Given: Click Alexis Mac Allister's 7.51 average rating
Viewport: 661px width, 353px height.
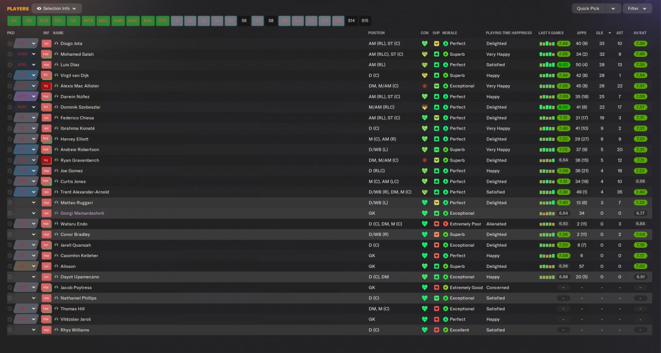Looking at the screenshot, I should click(x=640, y=86).
